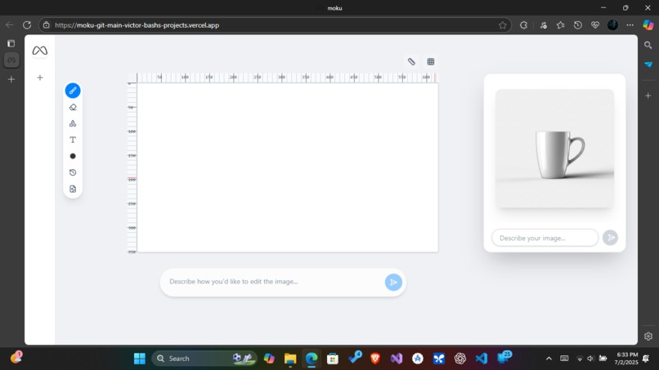Open the shapes tool
Image resolution: width=659 pixels, height=370 pixels.
click(73, 123)
